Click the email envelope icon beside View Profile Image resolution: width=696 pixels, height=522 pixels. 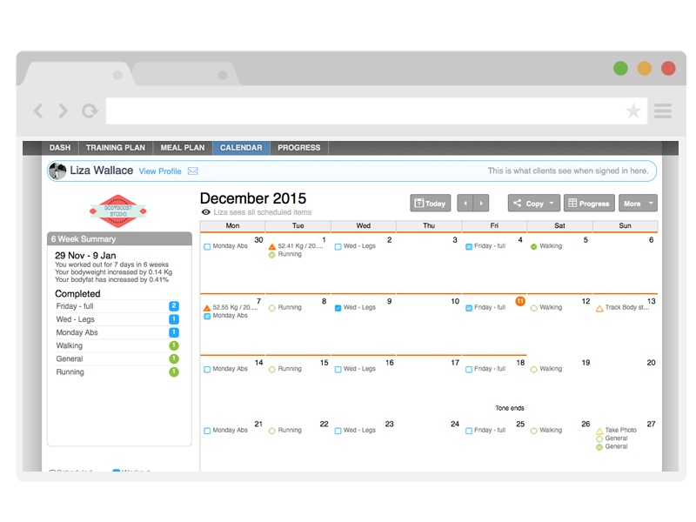[193, 171]
